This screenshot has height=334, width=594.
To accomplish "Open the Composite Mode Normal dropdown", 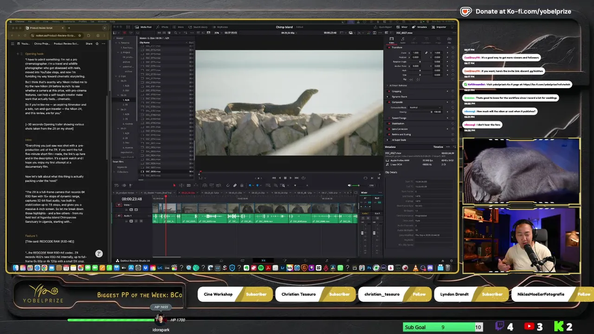I will point(426,108).
